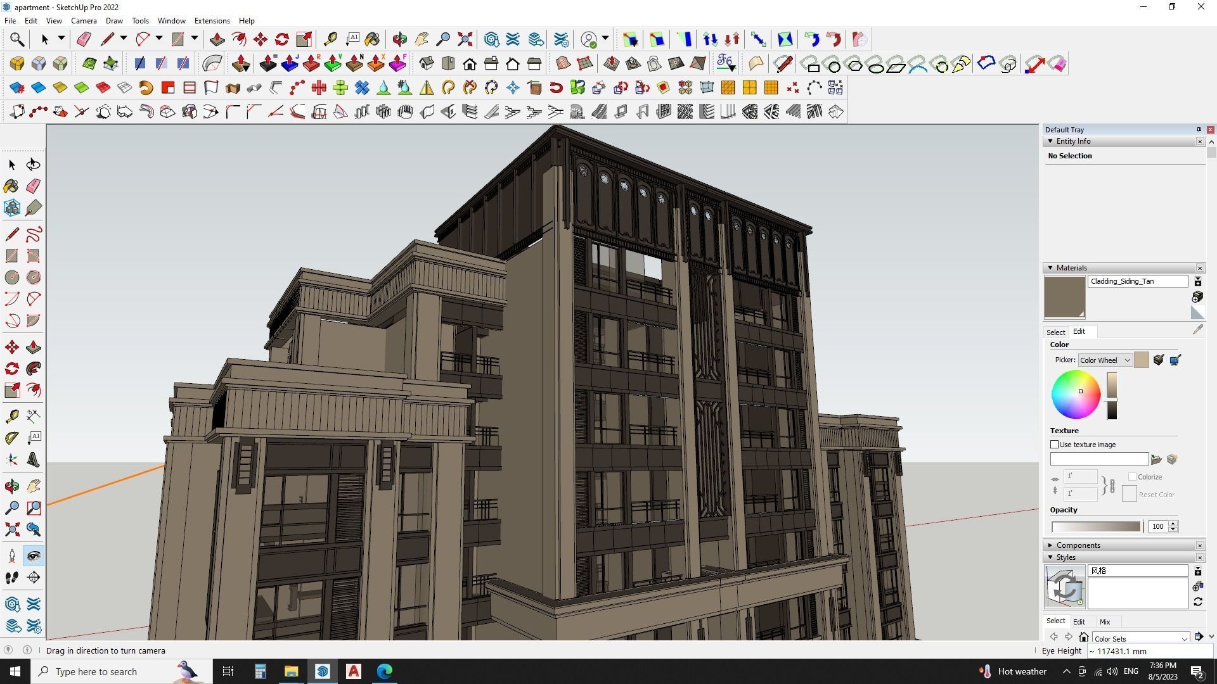Go to the home collection in Styles panel

tap(1084, 637)
